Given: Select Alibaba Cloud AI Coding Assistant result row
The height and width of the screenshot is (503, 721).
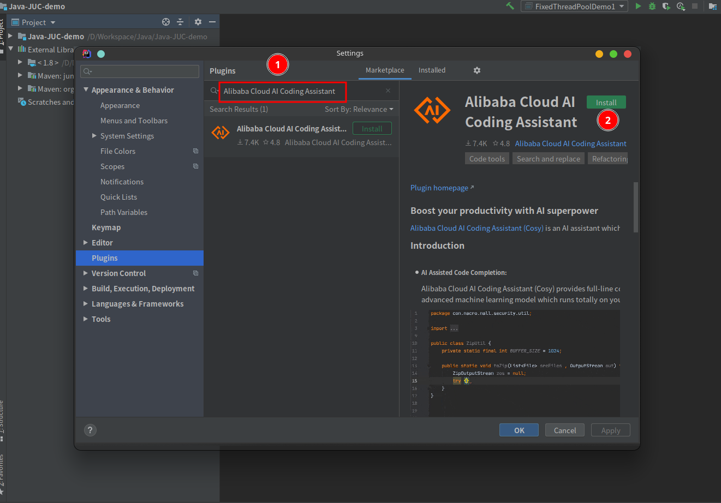Looking at the screenshot, I should [301, 135].
